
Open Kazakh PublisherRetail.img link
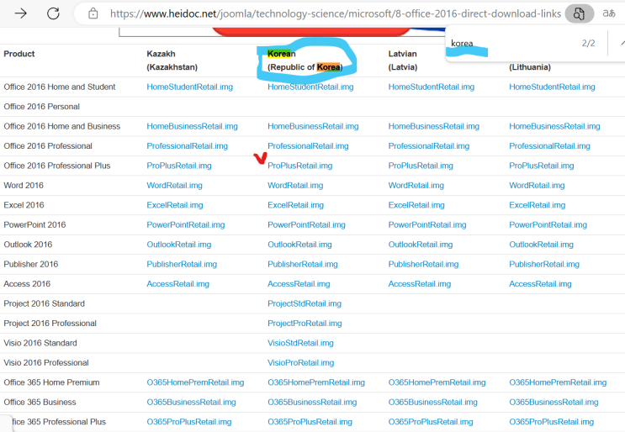tap(182, 265)
